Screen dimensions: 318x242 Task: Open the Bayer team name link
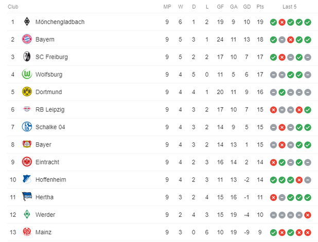[43, 144]
